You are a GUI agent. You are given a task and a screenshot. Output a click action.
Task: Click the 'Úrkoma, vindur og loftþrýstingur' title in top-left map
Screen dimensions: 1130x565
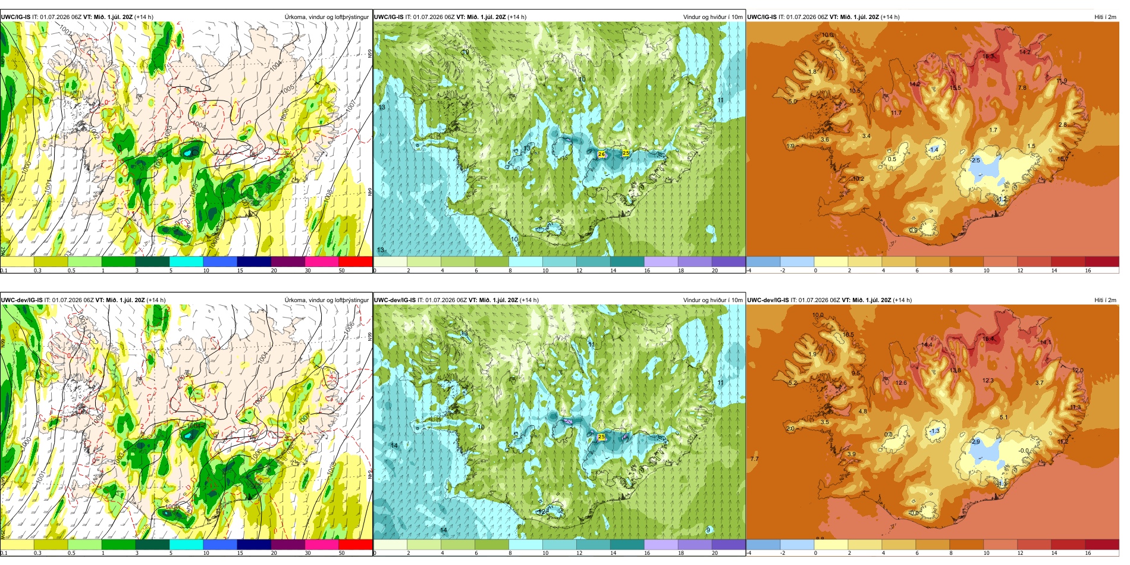(x=327, y=17)
